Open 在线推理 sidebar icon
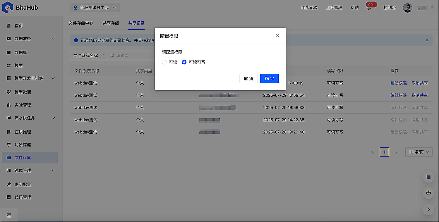Image resolution: width=439 pixels, height=222 pixels. pos(9,132)
